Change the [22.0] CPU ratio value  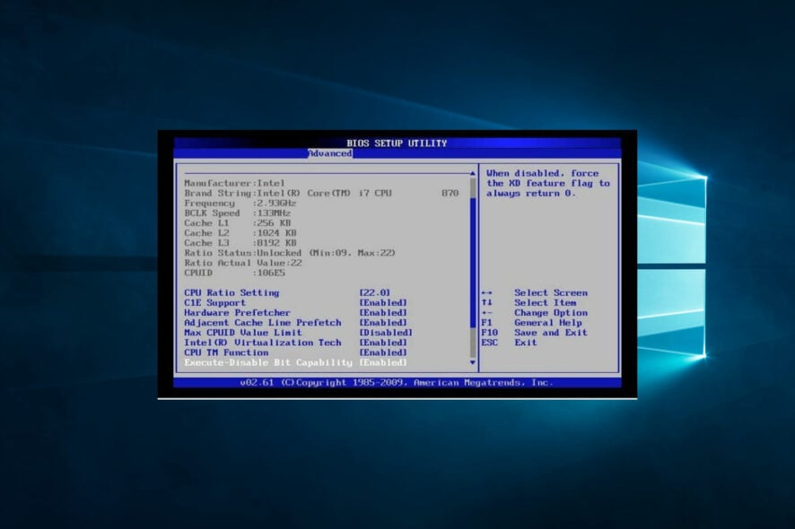(x=375, y=293)
